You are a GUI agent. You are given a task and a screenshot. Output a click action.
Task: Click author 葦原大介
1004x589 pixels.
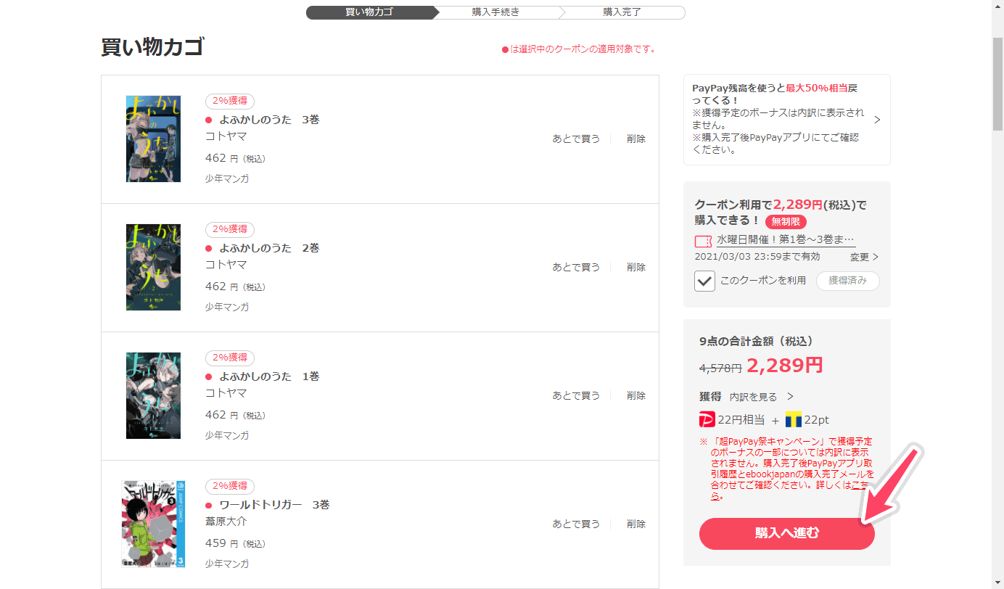coord(226,521)
